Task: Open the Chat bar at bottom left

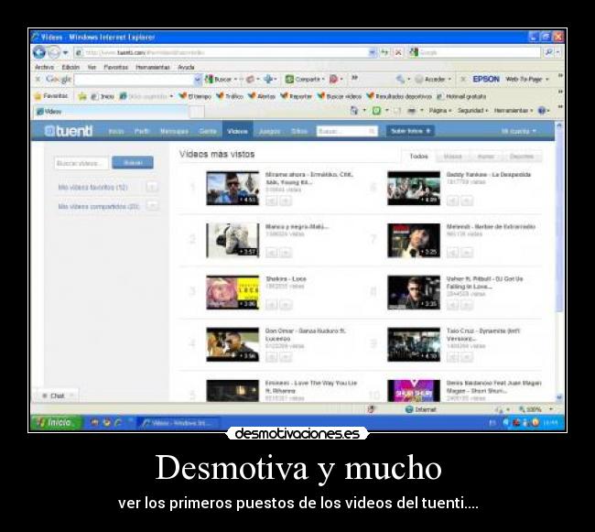Action: point(57,396)
